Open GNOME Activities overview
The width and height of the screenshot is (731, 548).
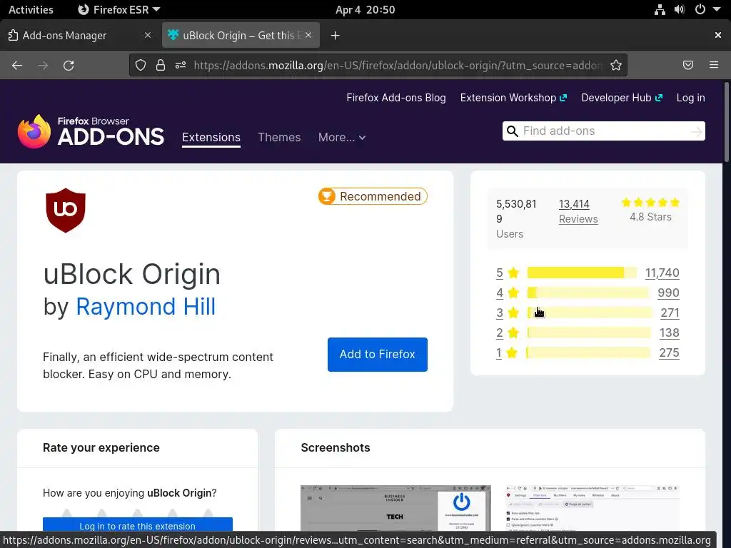pyautogui.click(x=31, y=10)
